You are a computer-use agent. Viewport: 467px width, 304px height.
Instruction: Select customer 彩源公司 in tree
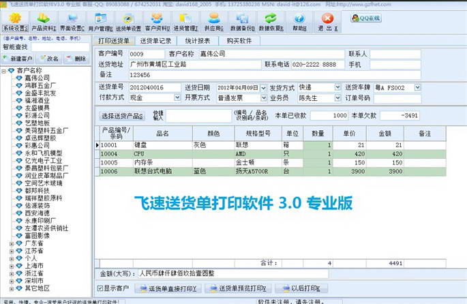coord(37,115)
